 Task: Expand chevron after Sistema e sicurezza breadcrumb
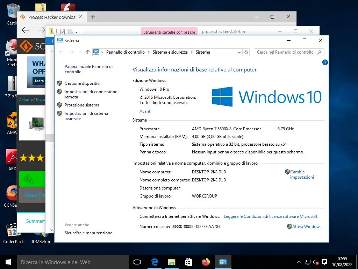192,52
